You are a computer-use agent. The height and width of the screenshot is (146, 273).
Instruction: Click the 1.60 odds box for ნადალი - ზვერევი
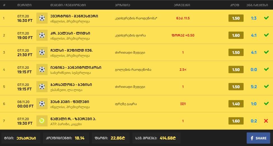point(236,121)
